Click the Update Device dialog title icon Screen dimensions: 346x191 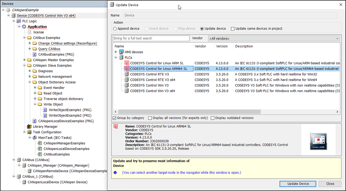tap(112, 4)
